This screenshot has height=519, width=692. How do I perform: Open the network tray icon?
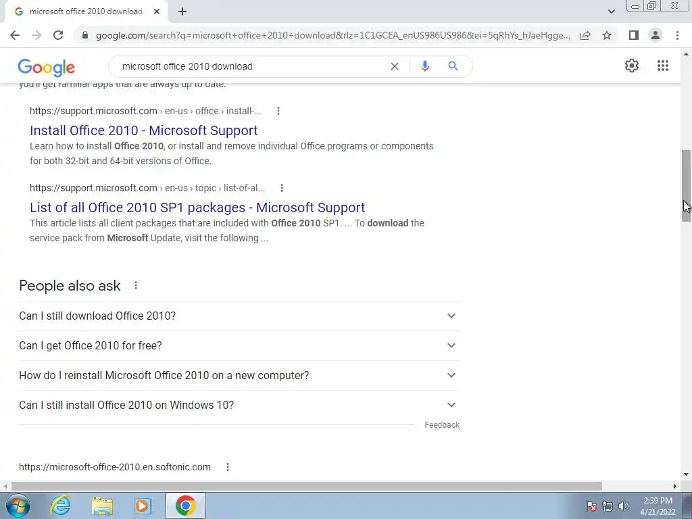pyautogui.click(x=608, y=506)
